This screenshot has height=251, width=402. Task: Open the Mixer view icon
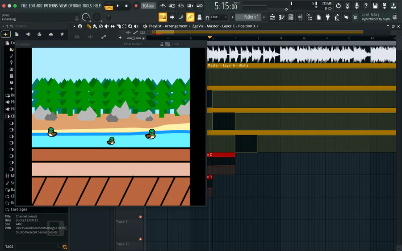pos(300,17)
